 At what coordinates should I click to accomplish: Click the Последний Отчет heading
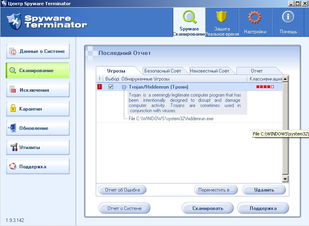125,53
